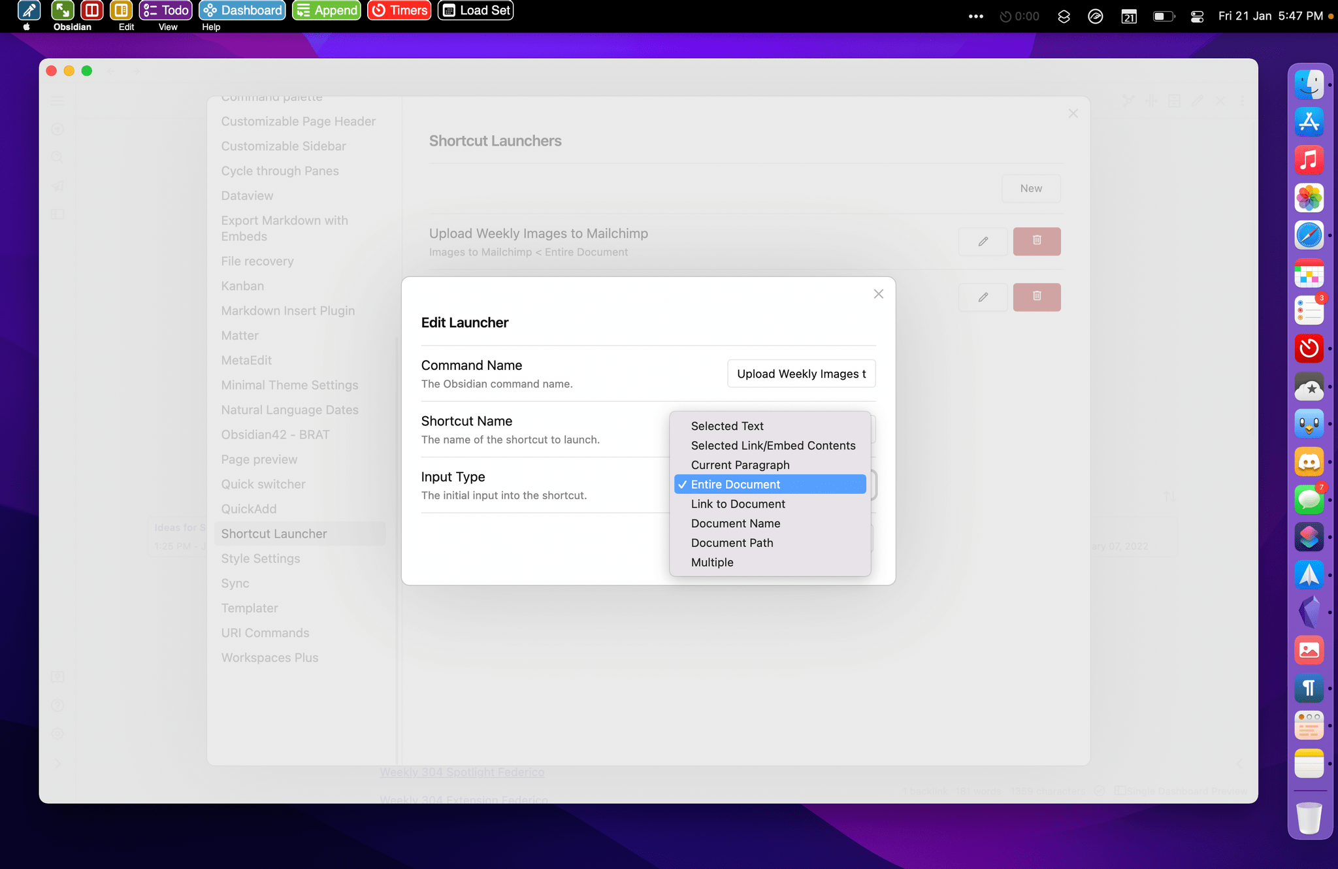Click the second launcher's trash delete icon
This screenshot has height=869, width=1338.
(1037, 297)
